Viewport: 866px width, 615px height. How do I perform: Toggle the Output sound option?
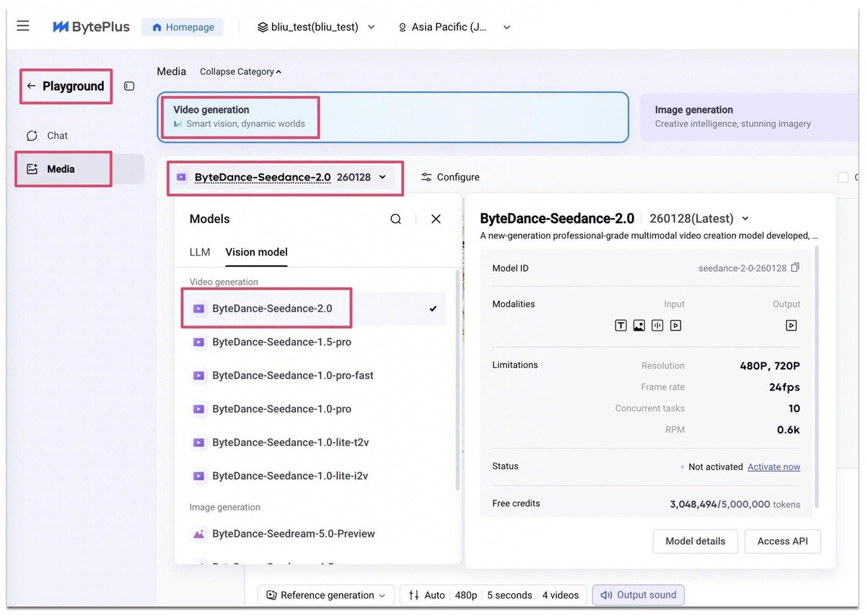639,595
